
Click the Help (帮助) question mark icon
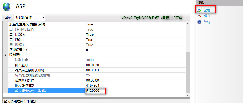[x=199, y=22]
